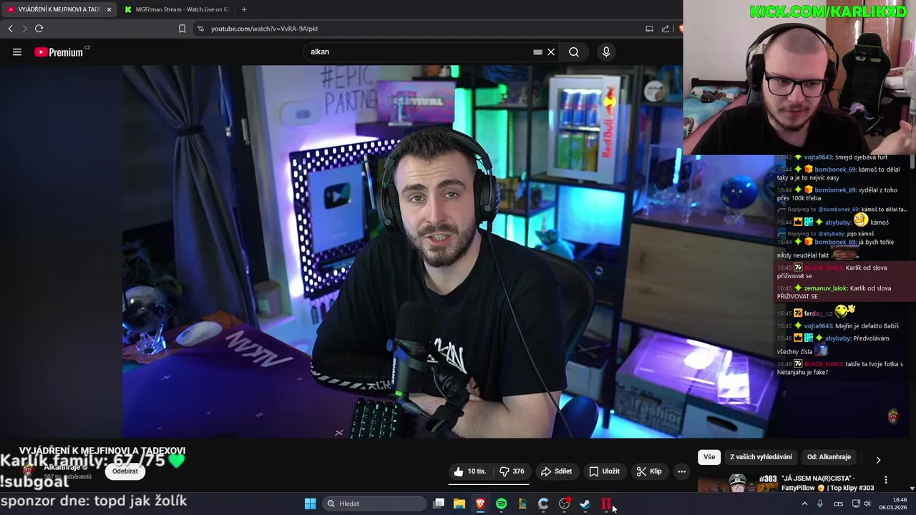Go back in the browser
Viewport: 916px width, 515px height.
point(10,29)
